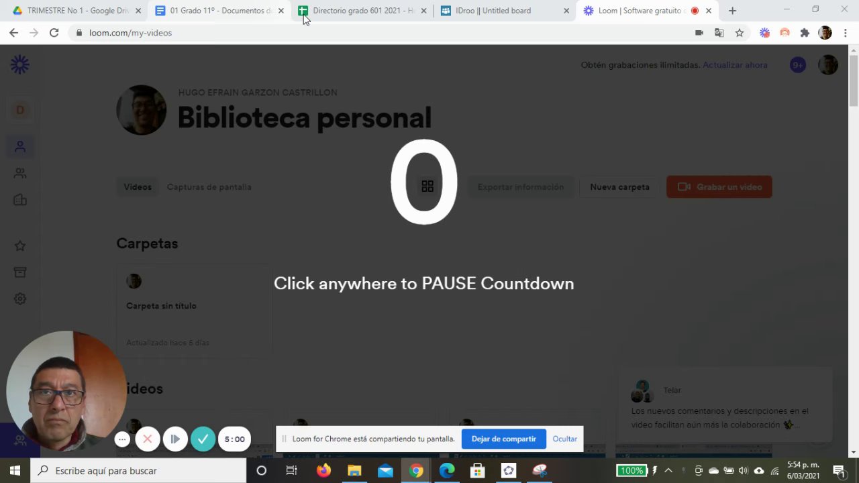The height and width of the screenshot is (483, 859).
Task: Finish recording with the green checkmark
Action: pos(203,439)
